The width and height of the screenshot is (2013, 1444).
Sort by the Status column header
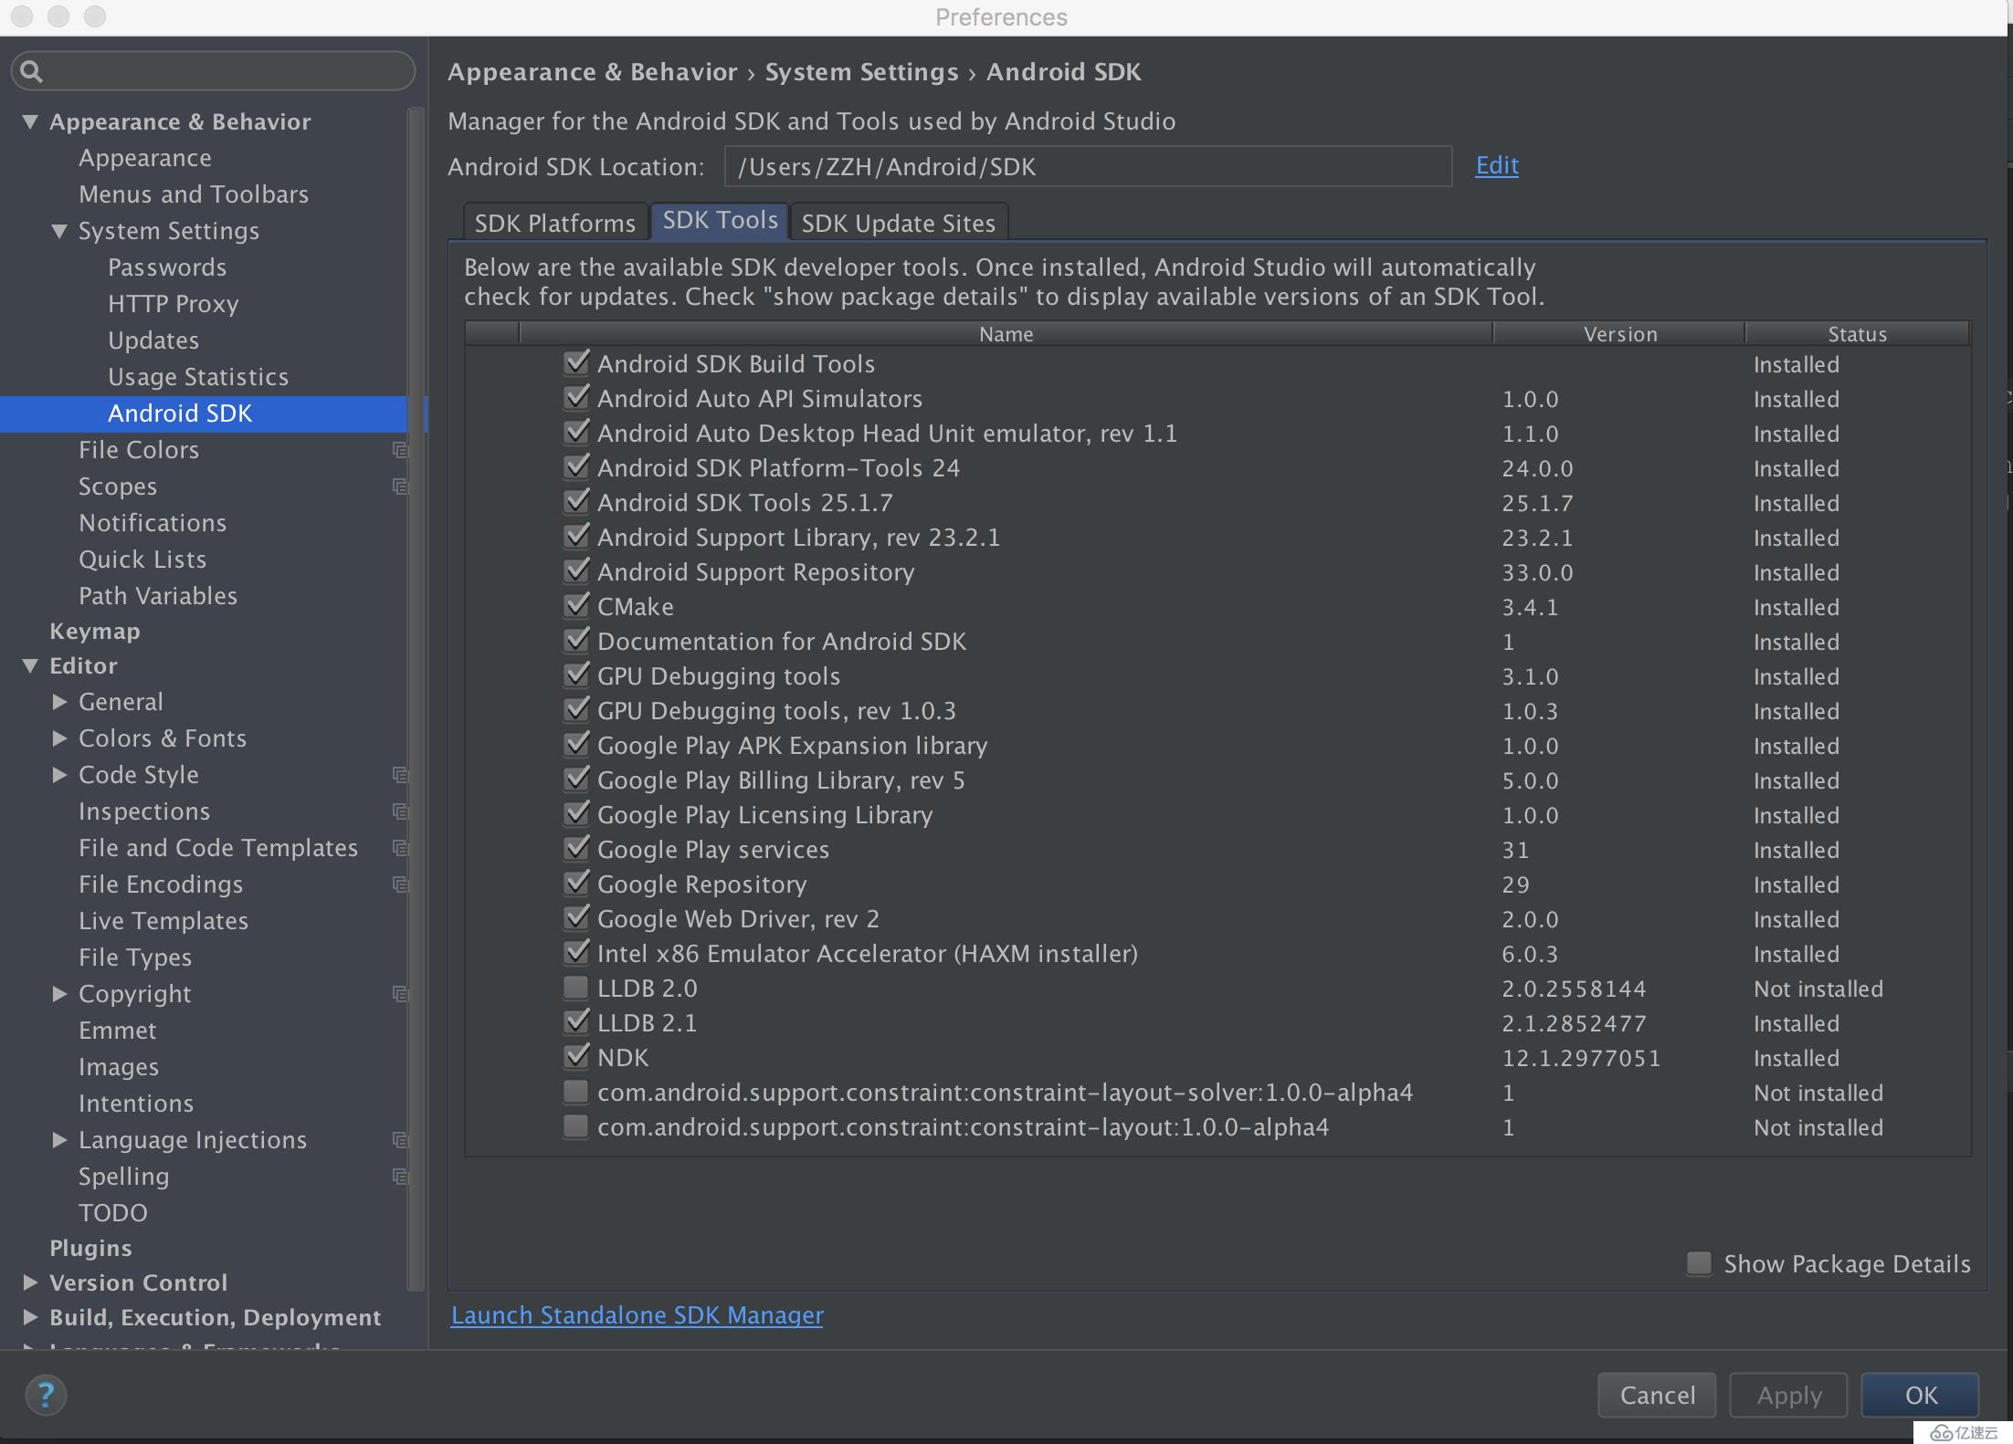1857,334
